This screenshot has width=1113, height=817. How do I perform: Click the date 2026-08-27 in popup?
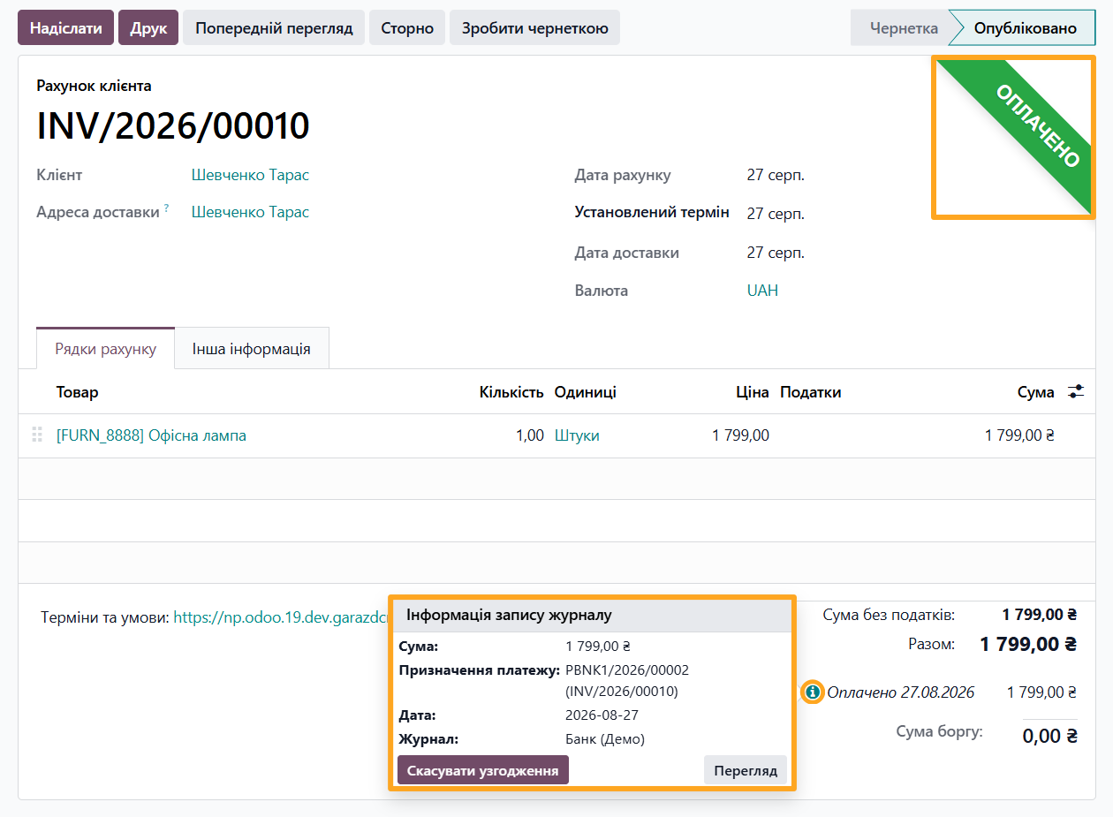[x=602, y=715]
